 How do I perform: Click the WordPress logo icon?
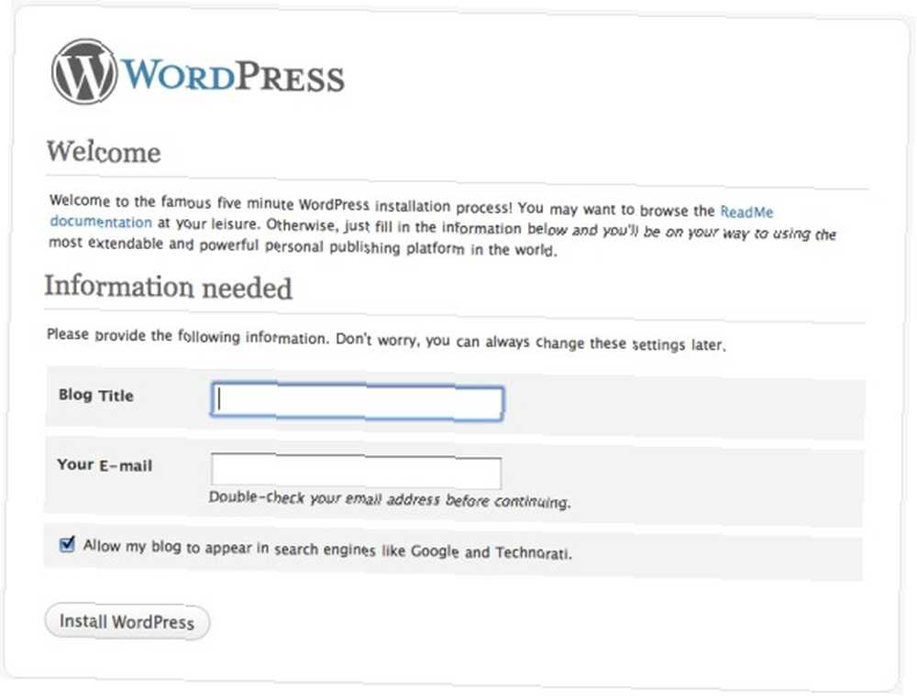click(84, 71)
